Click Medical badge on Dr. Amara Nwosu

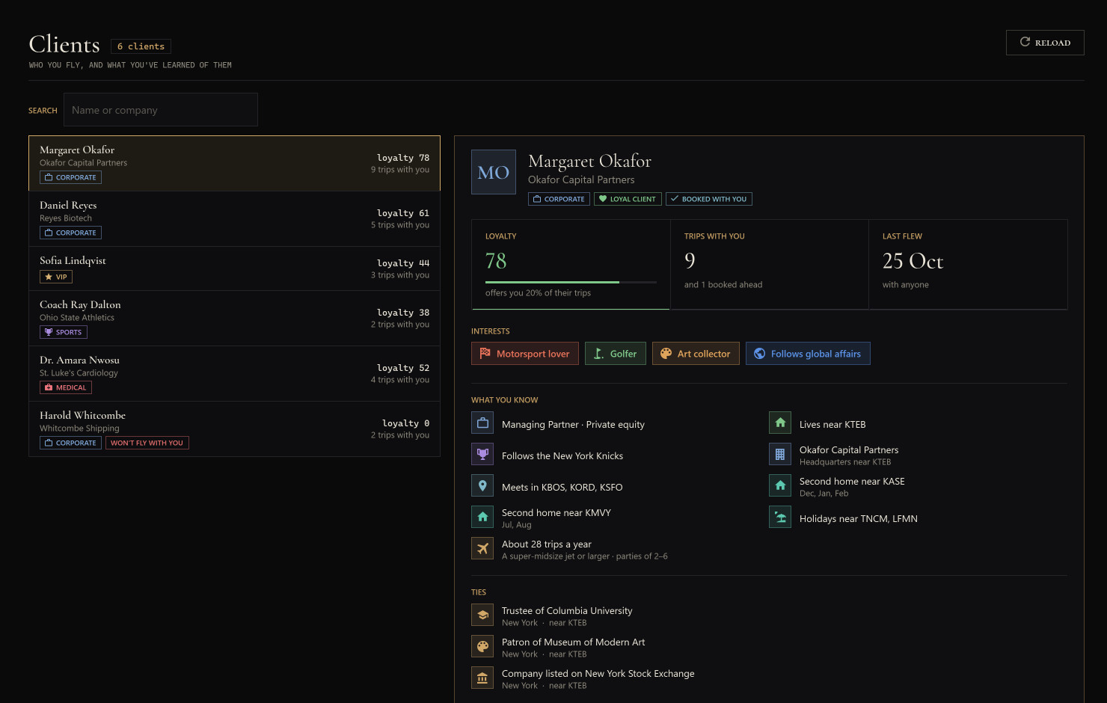66,387
